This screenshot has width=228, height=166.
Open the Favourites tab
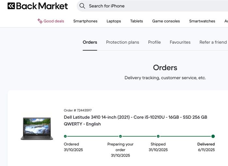click(x=180, y=42)
